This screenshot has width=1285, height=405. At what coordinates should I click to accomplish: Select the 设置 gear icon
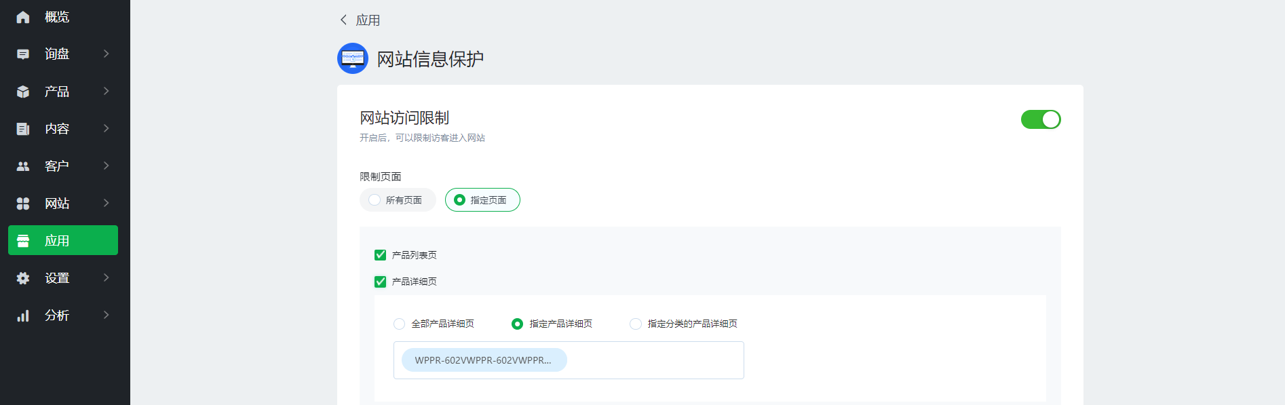pyautogui.click(x=23, y=278)
